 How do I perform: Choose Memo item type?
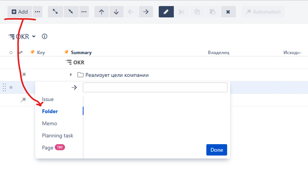[x=49, y=123]
